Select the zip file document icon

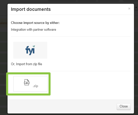27,82
